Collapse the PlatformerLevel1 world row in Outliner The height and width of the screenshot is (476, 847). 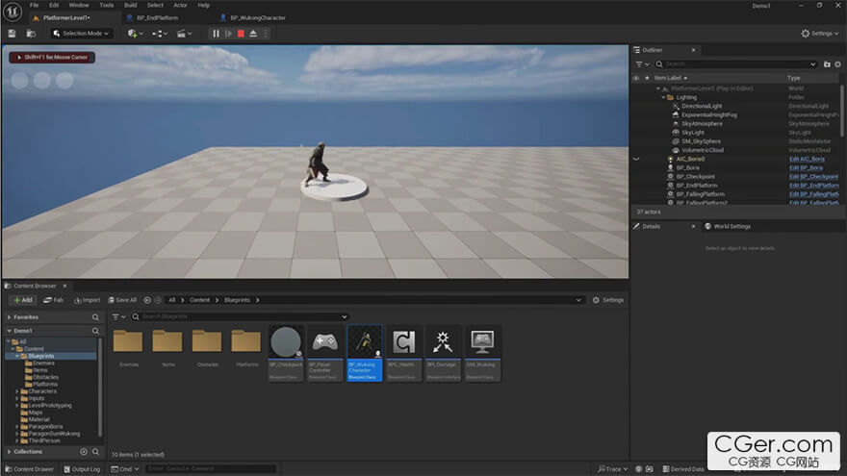658,88
